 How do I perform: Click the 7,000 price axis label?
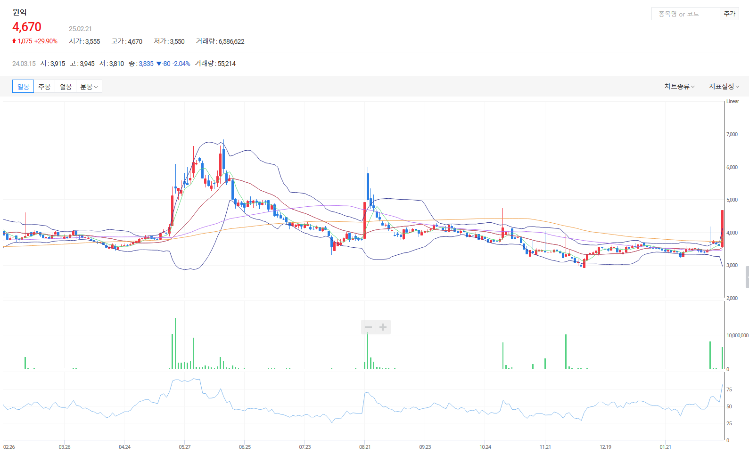732,135
